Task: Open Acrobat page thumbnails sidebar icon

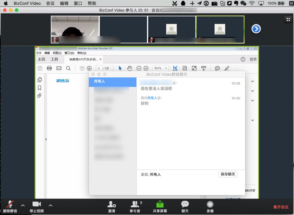Action: [40, 80]
